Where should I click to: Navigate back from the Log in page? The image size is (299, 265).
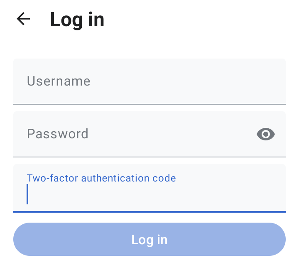[23, 19]
